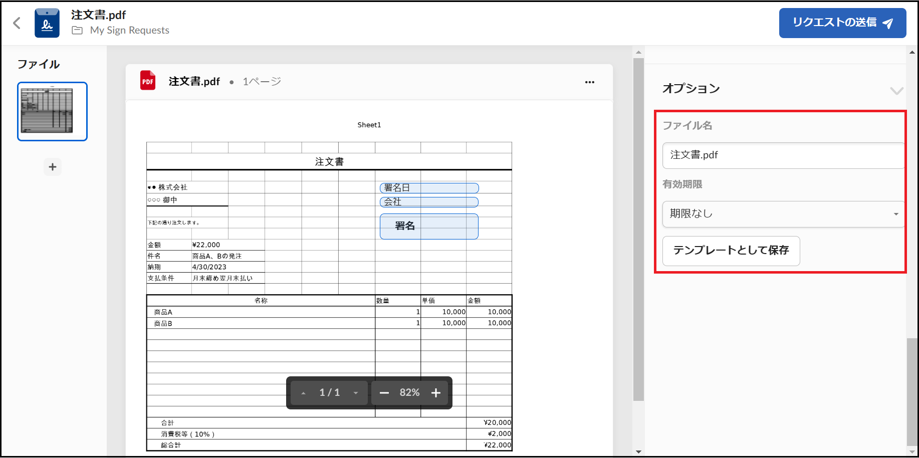
Task: Zoom in with the plus icon
Action: click(x=436, y=393)
